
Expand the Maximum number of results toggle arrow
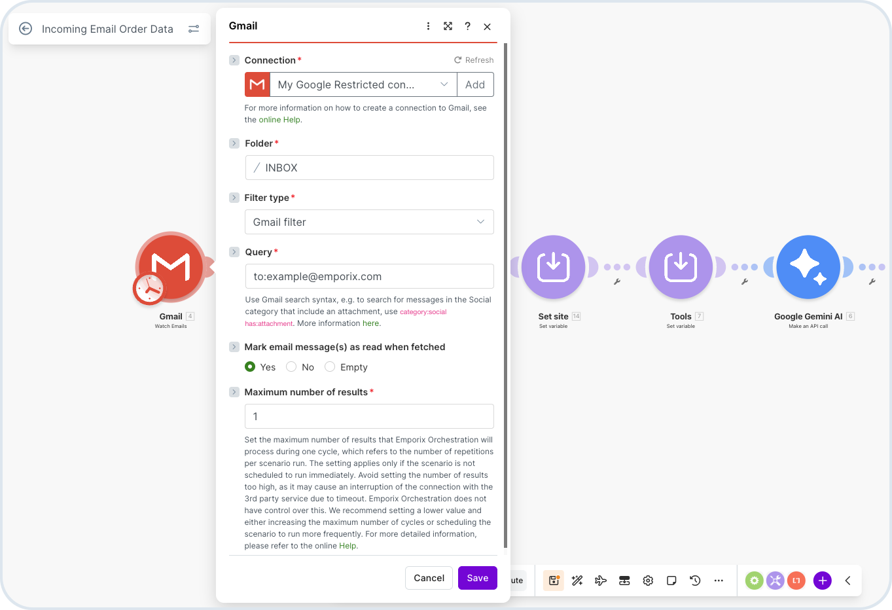(234, 392)
